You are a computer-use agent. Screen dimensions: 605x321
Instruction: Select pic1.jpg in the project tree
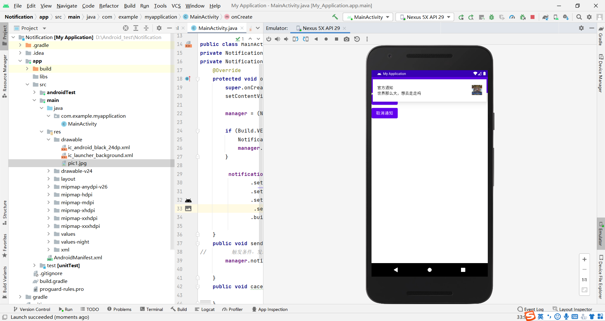77,163
